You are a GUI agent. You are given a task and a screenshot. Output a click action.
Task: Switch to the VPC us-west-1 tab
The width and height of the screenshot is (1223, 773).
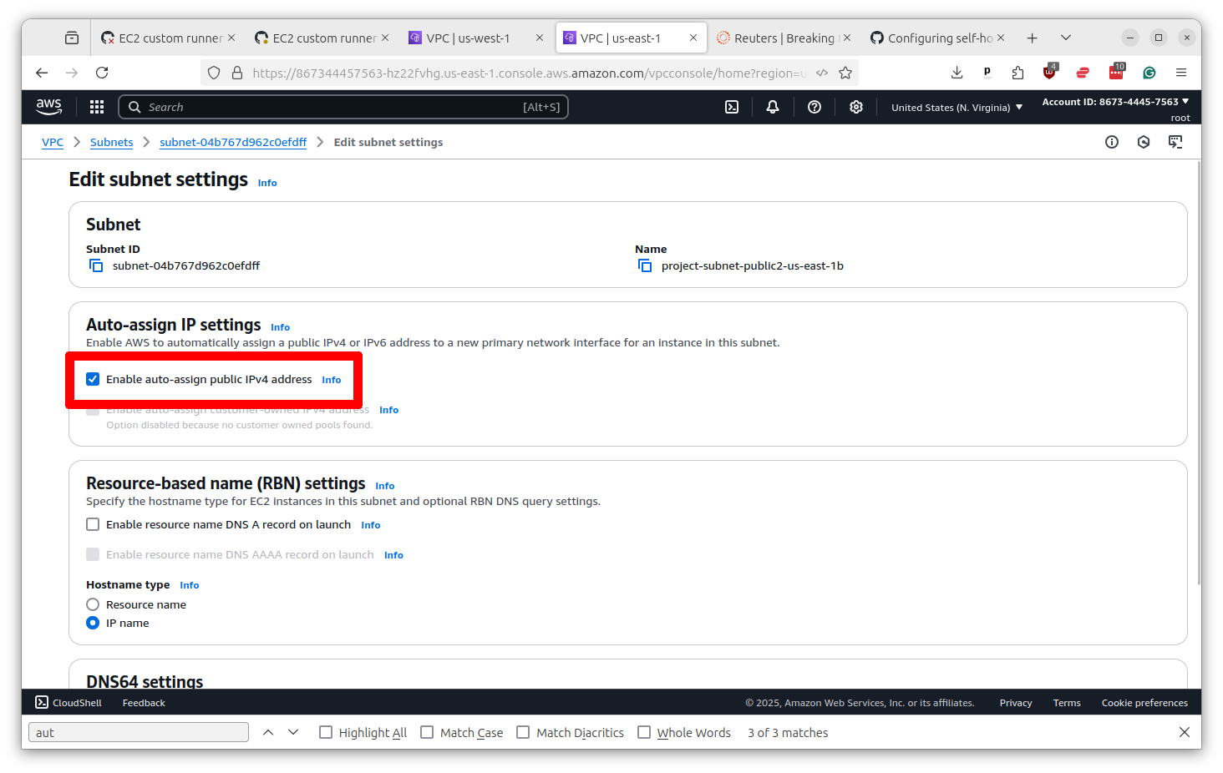click(468, 38)
